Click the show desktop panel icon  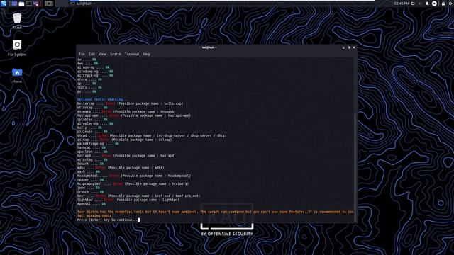pos(14,4)
